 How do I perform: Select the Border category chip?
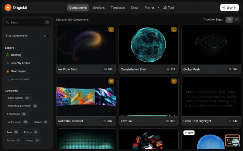[13, 140]
